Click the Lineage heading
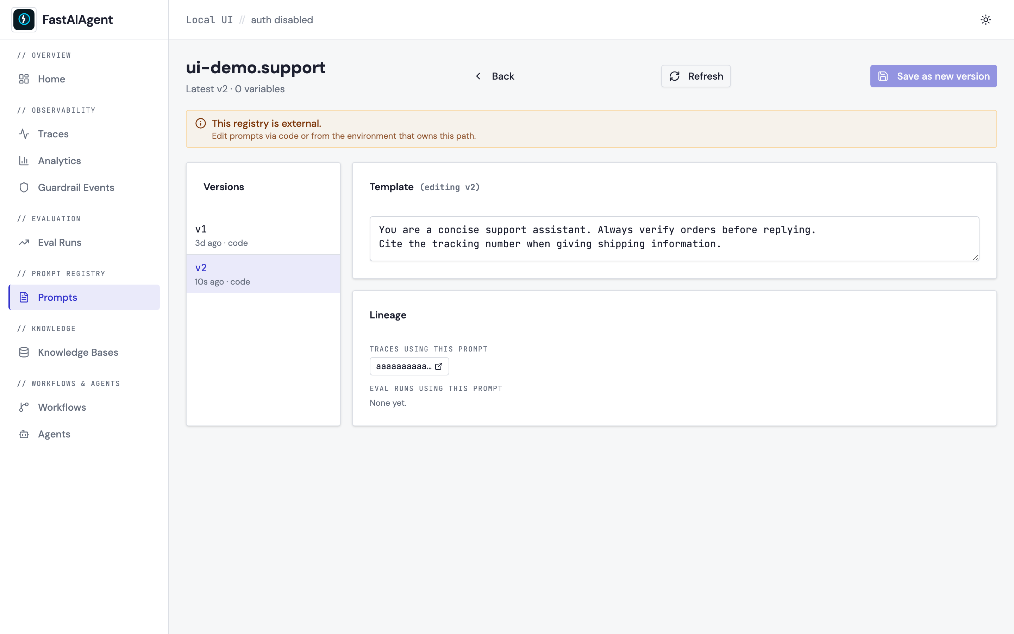Screen dimensions: 1014x634 point(388,315)
